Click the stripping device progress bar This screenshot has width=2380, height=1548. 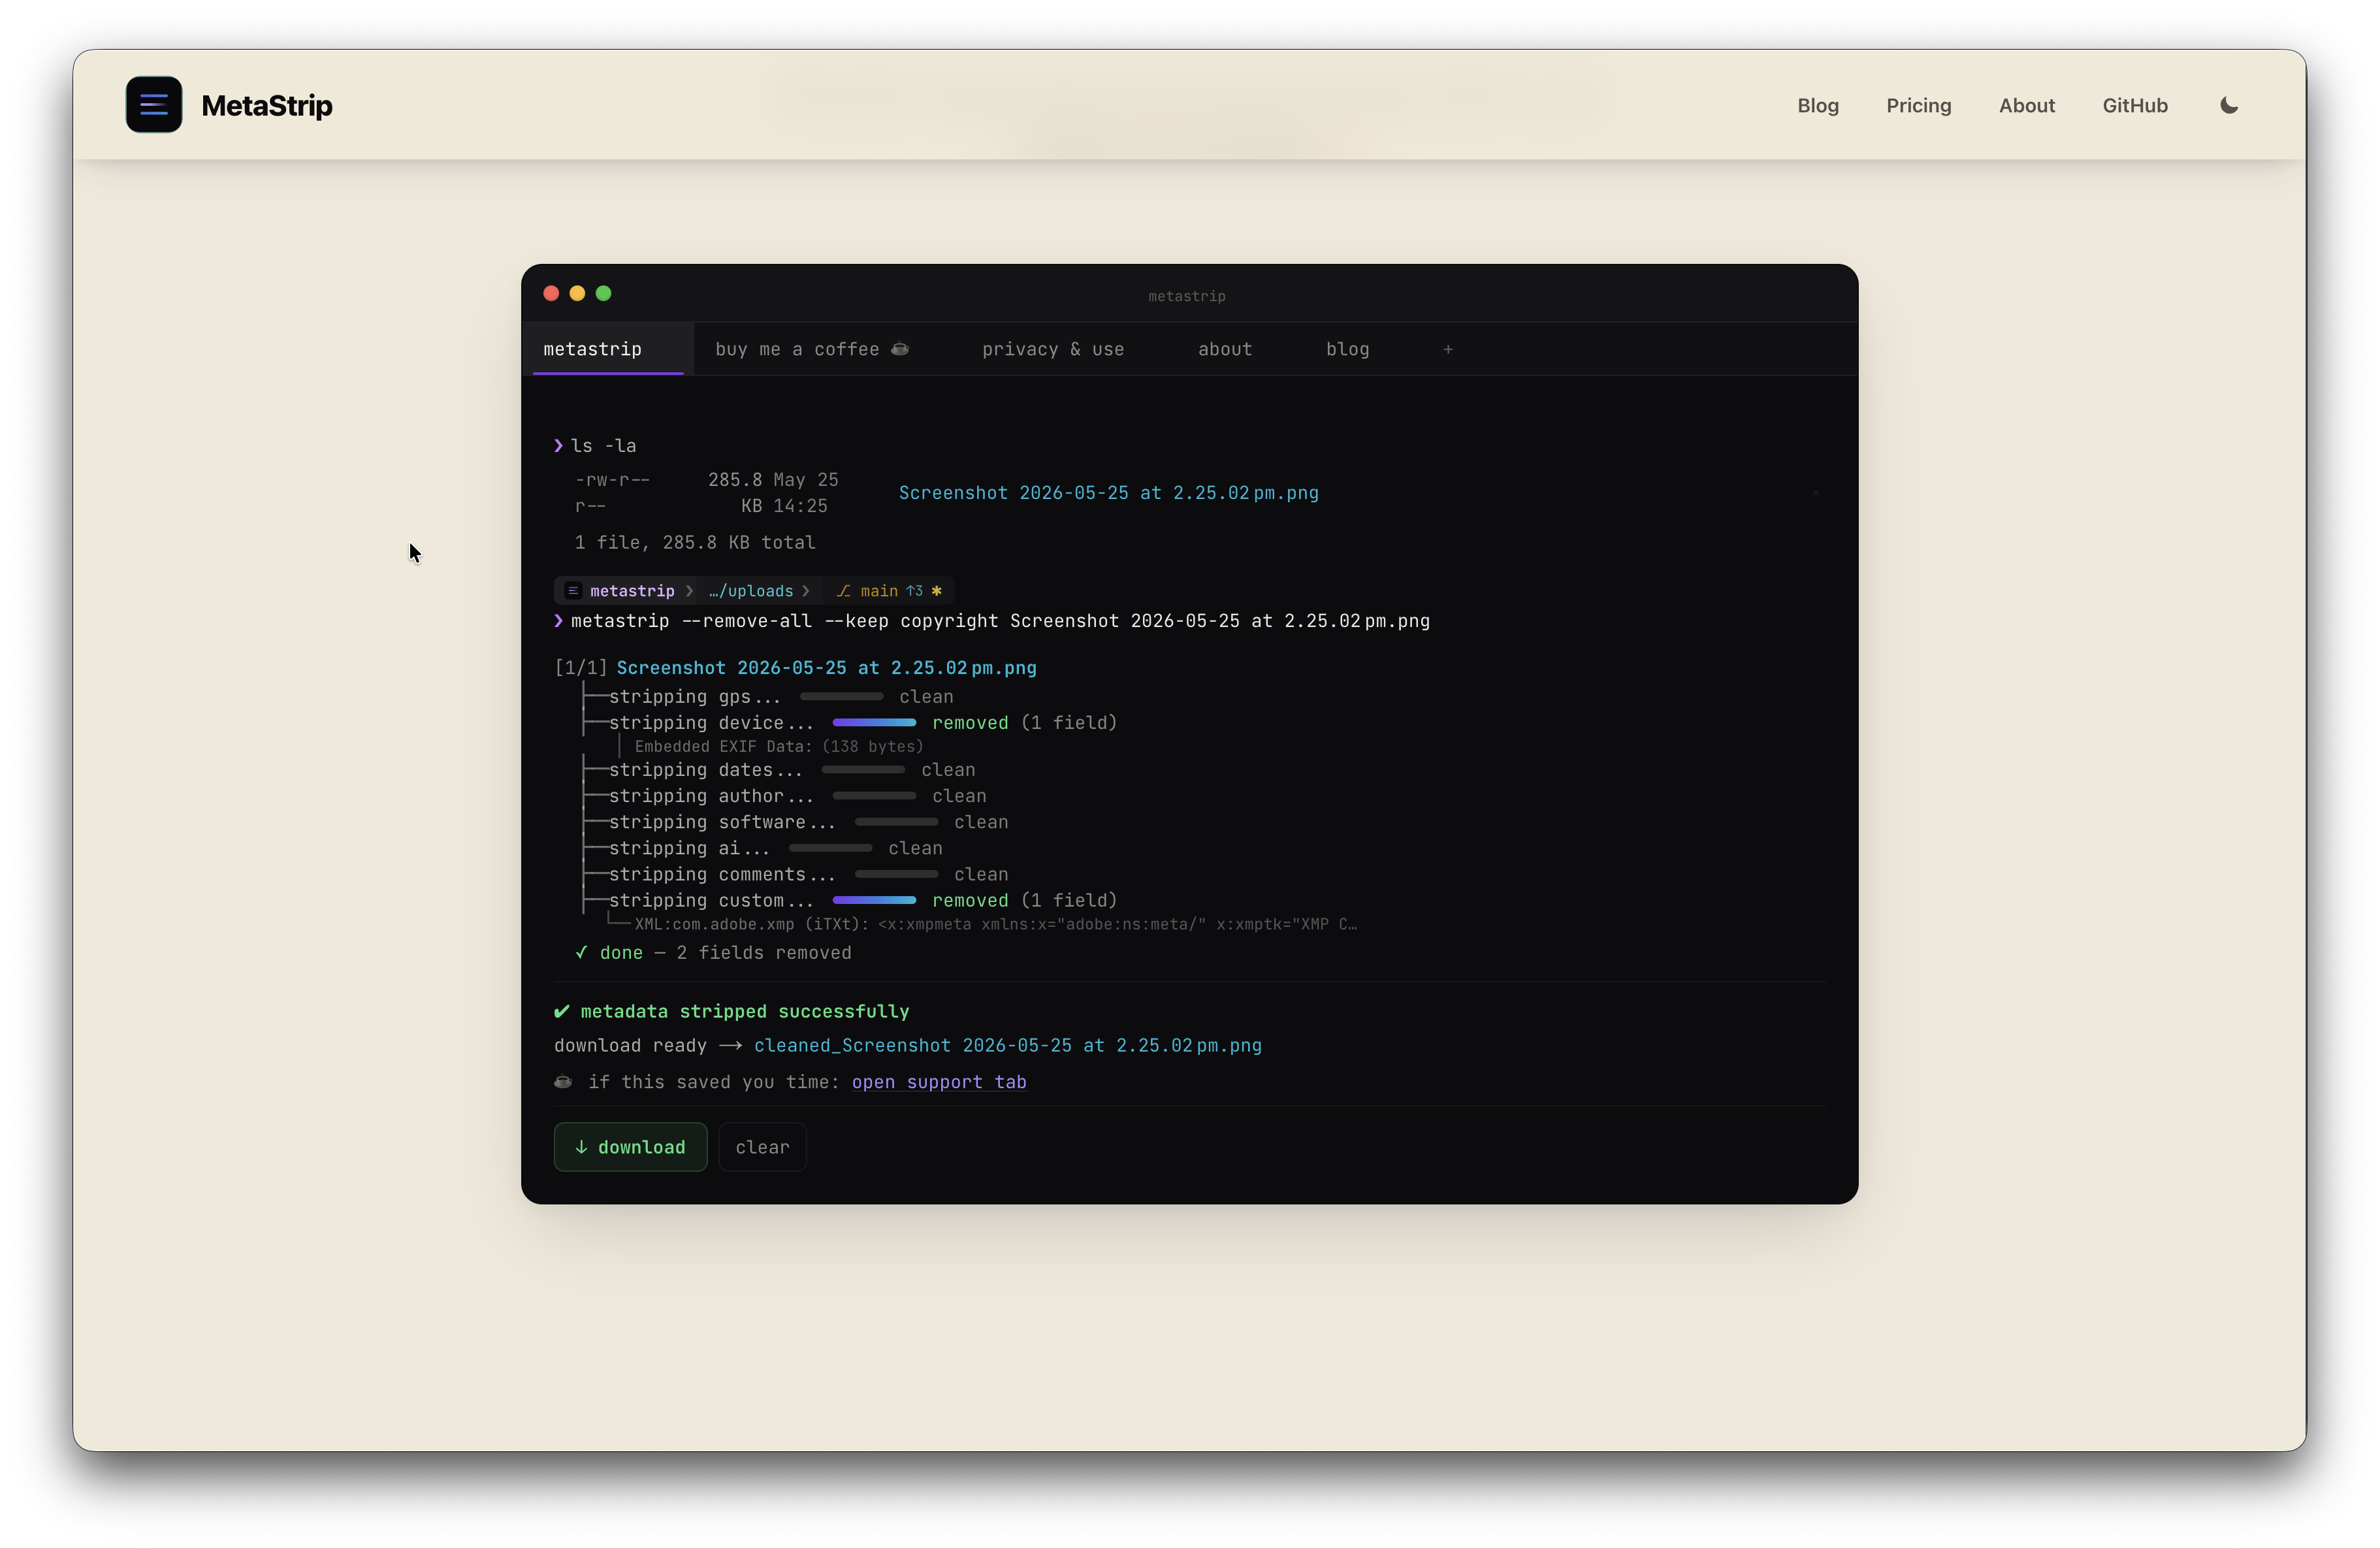pyautogui.click(x=874, y=722)
